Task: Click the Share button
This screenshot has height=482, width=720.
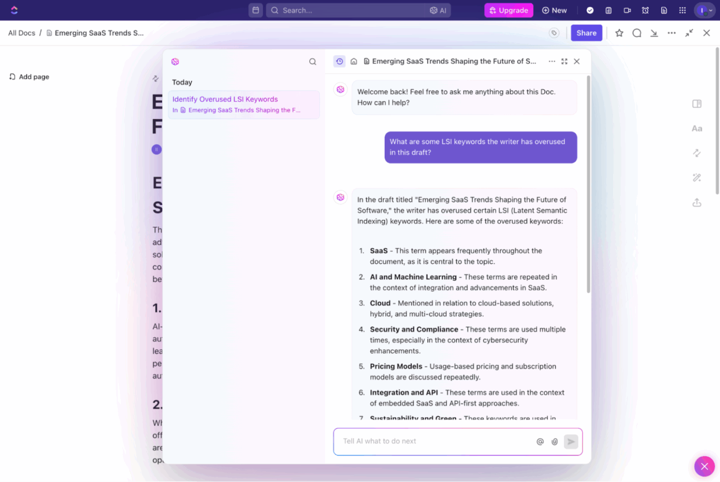Action: point(586,32)
